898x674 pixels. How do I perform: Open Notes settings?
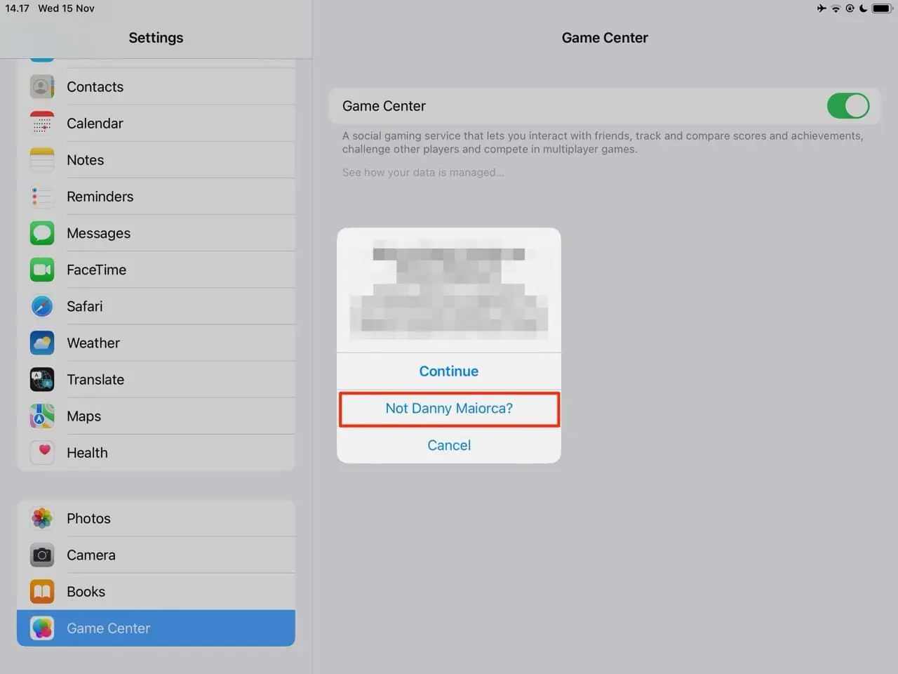pos(85,159)
